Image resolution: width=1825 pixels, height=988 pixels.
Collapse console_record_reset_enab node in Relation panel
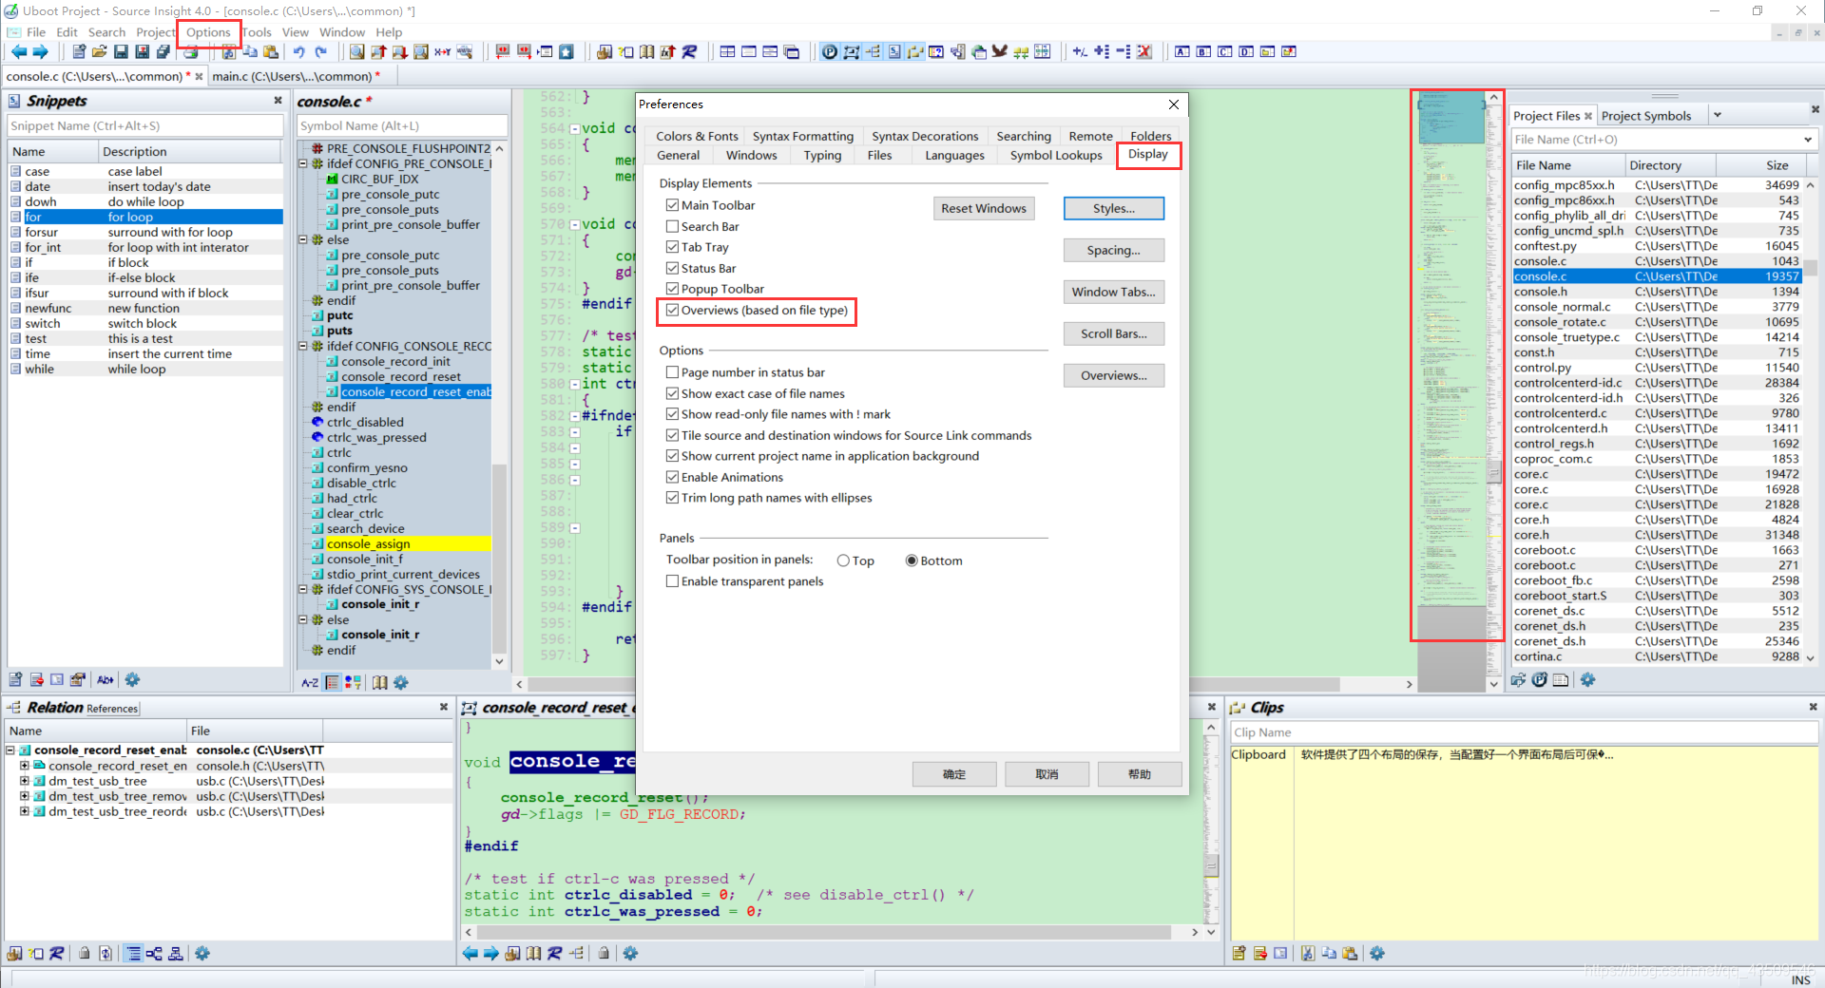click(x=10, y=750)
